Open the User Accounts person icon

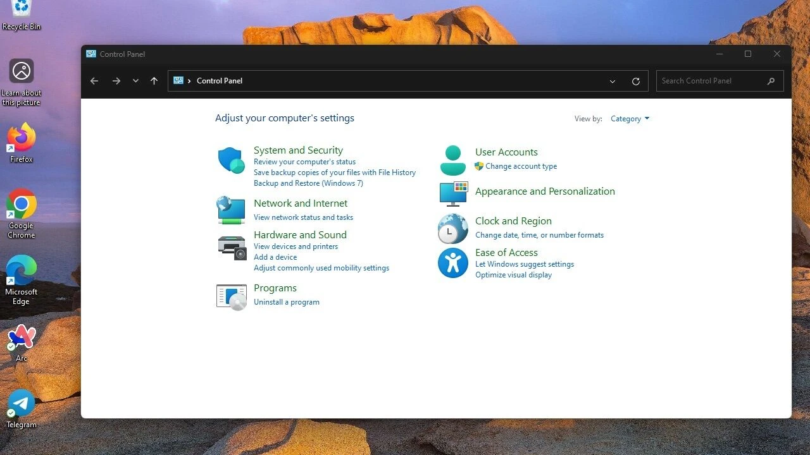(452, 160)
